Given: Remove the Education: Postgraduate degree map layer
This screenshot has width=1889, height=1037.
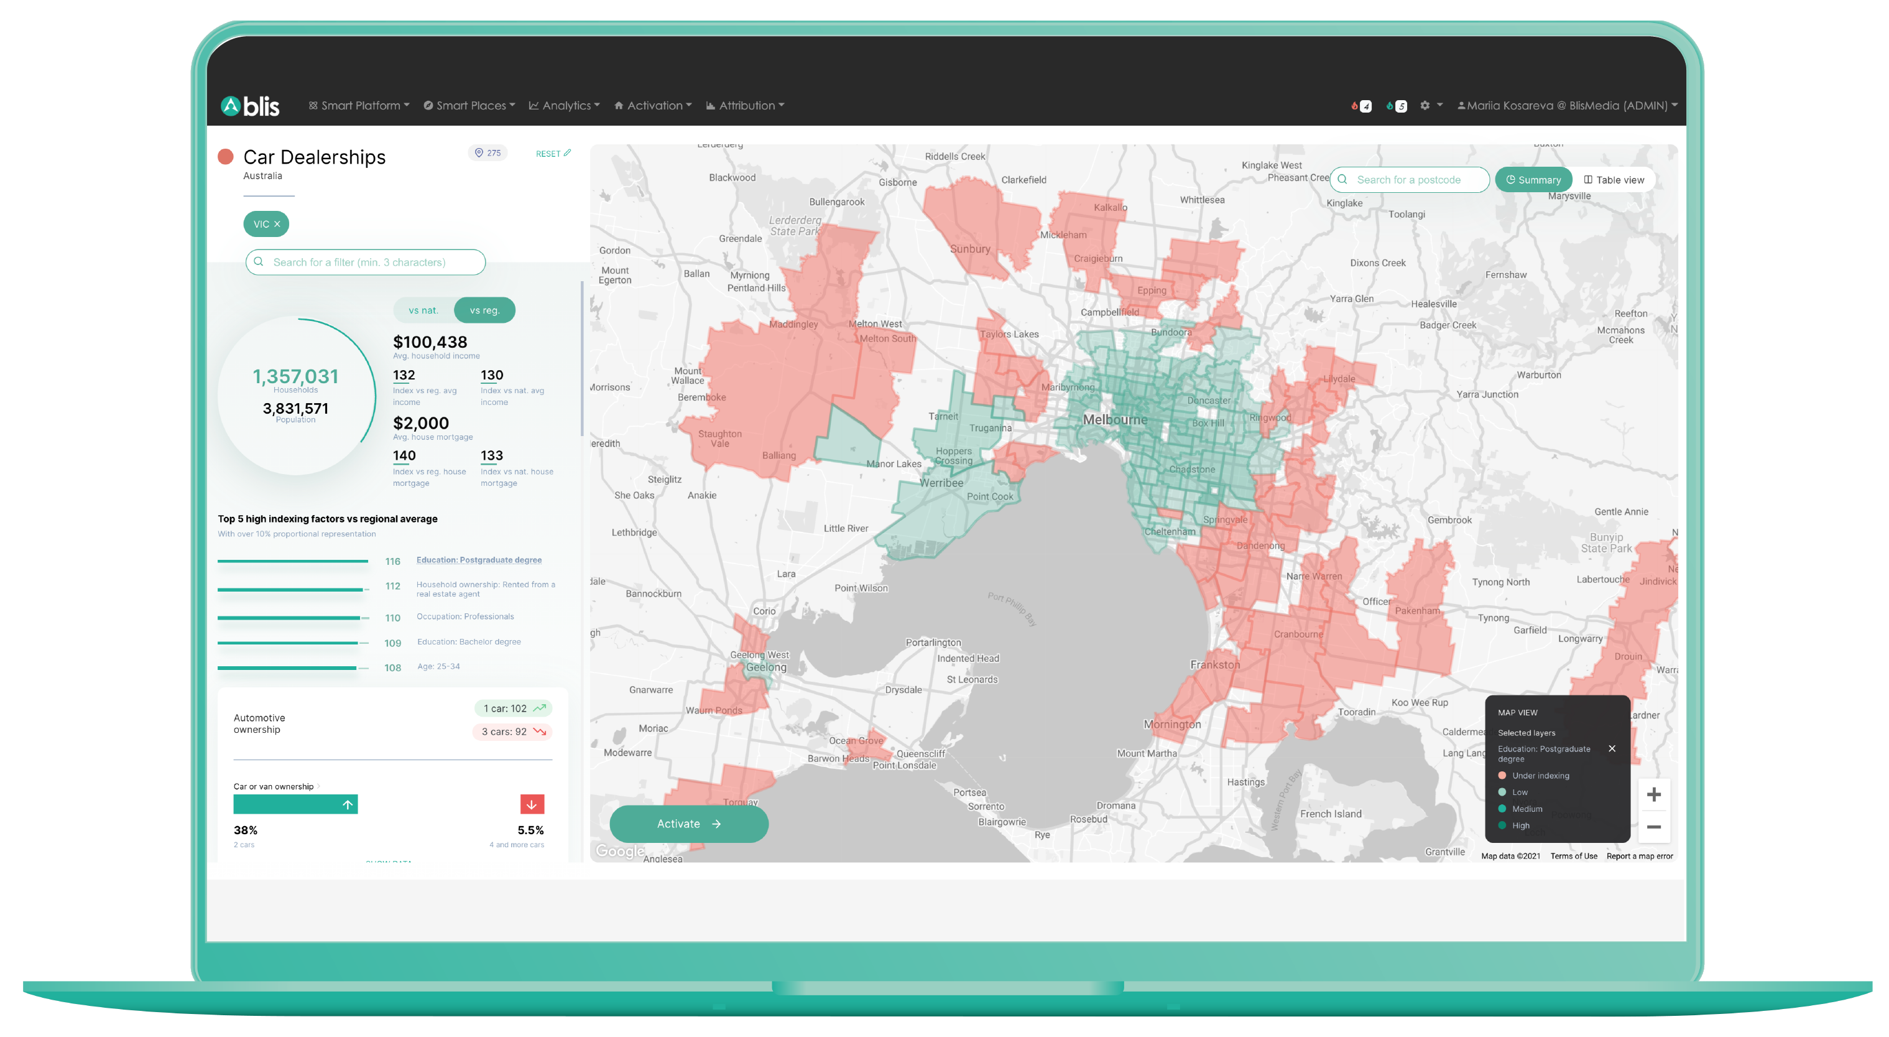Looking at the screenshot, I should coord(1612,748).
